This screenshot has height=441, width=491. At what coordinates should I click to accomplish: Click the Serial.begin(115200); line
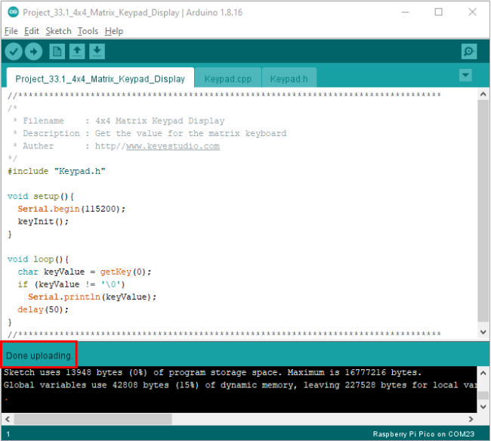72,209
